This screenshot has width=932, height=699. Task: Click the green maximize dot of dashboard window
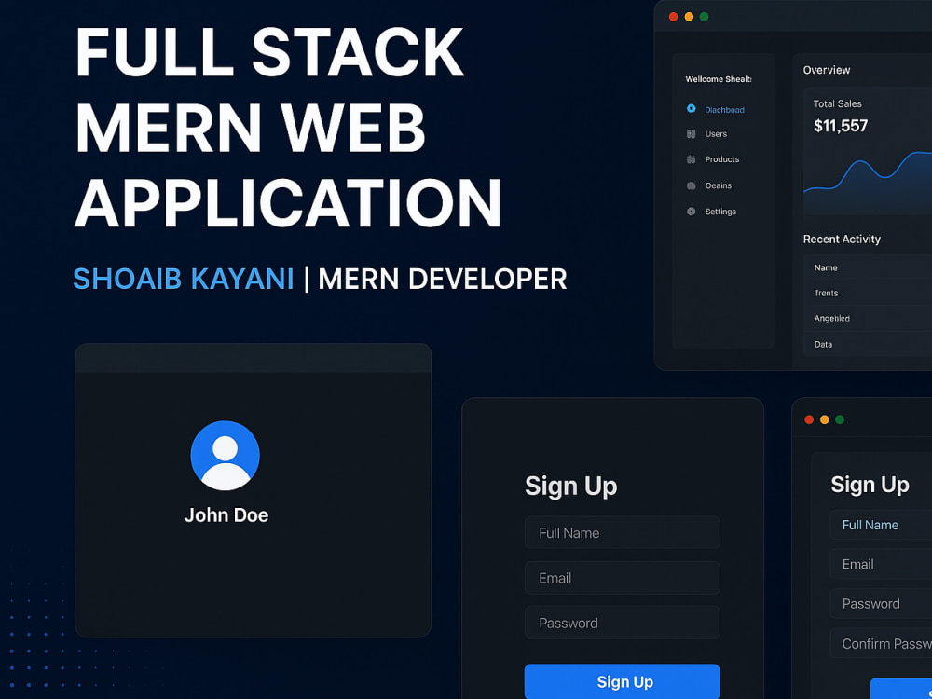(705, 17)
